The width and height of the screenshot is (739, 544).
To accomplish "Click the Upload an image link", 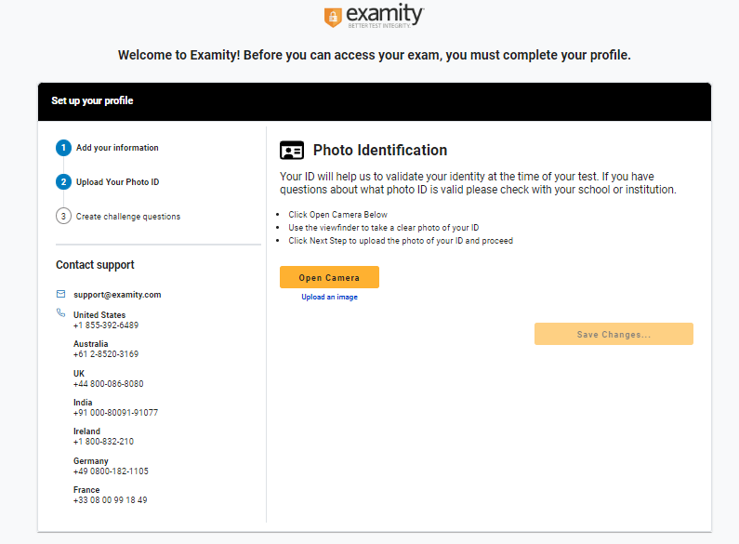I will [329, 298].
